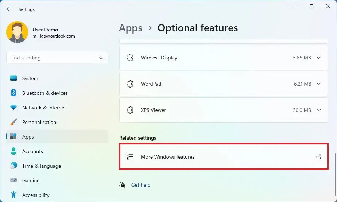Click the User Demo account name
This screenshot has width=337, height=202.
(45, 30)
